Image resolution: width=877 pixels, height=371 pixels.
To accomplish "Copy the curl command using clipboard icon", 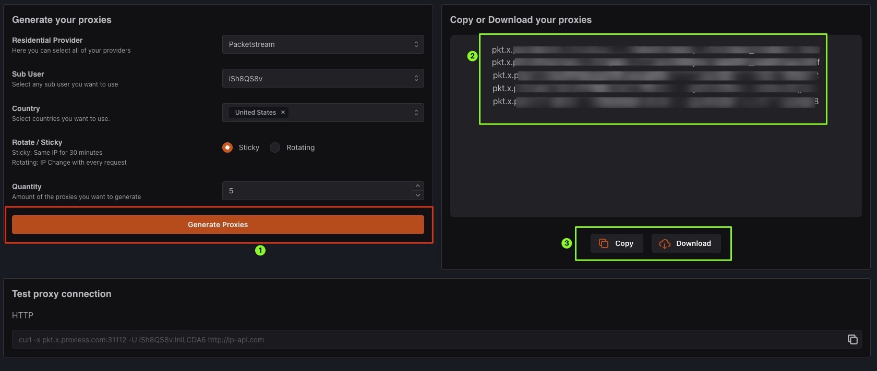I will coord(852,339).
